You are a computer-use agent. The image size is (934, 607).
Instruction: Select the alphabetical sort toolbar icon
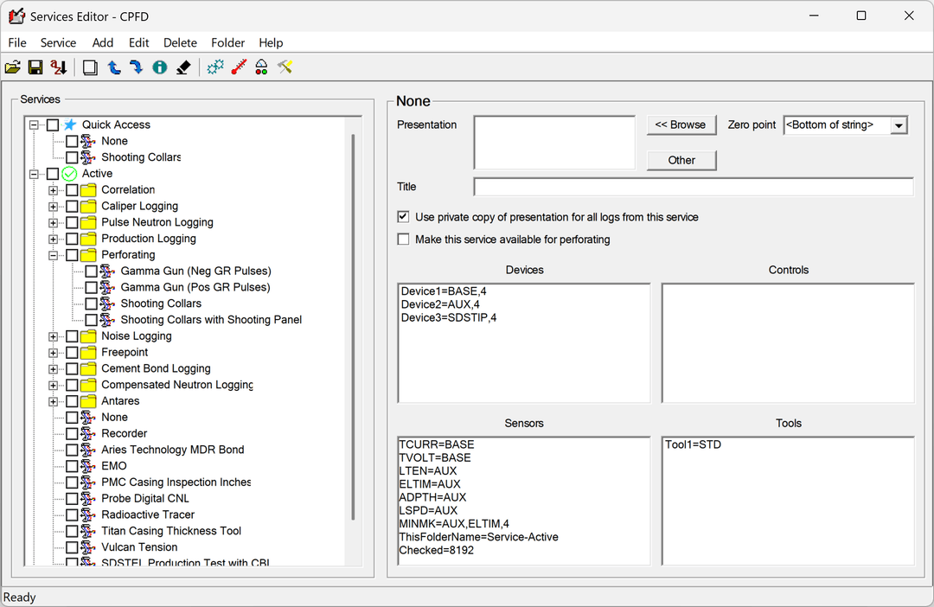tap(58, 67)
